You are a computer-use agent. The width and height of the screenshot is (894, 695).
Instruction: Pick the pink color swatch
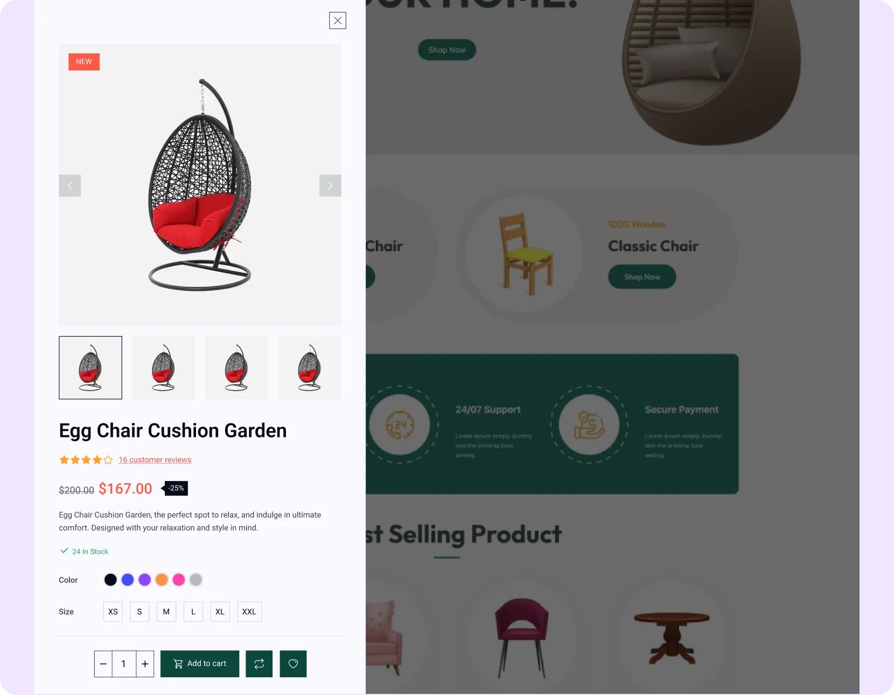coord(179,580)
